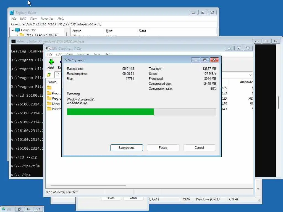Click 'Col 1' in the status bar
The width and height of the screenshot is (283, 212).
point(156,199)
